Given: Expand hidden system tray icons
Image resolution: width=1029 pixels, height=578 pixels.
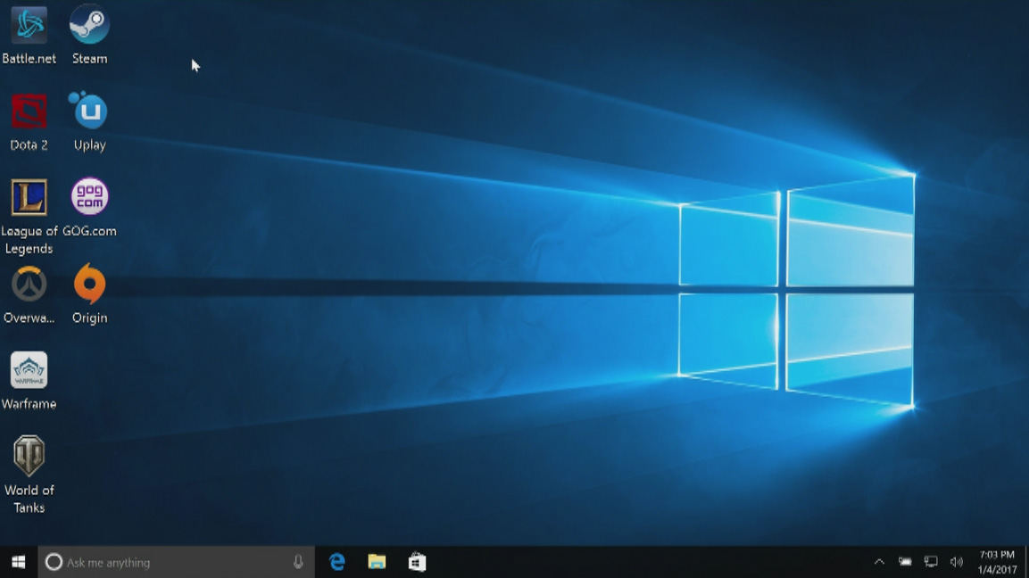Looking at the screenshot, I should click(x=879, y=562).
